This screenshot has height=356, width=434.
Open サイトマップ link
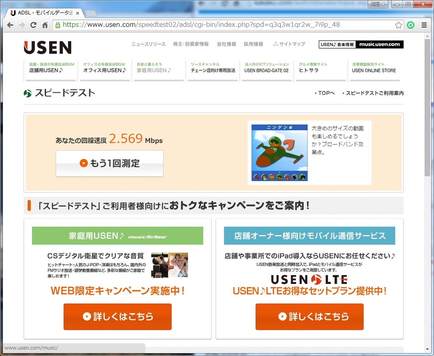pyautogui.click(x=289, y=44)
